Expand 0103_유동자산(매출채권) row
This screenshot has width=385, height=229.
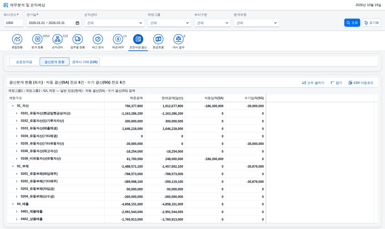coord(16,128)
